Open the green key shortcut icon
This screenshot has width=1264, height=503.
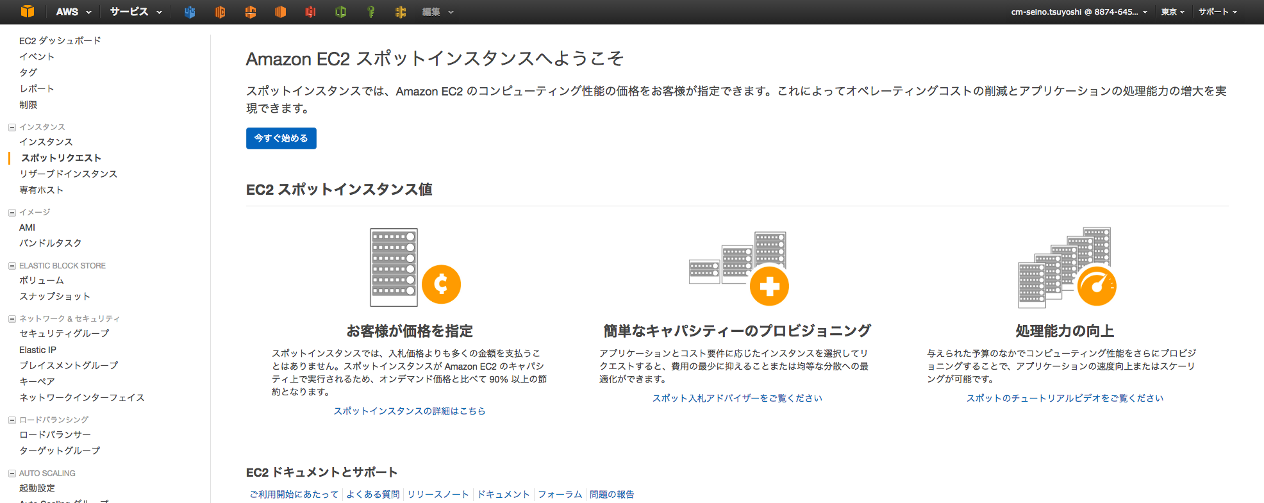pyautogui.click(x=370, y=12)
